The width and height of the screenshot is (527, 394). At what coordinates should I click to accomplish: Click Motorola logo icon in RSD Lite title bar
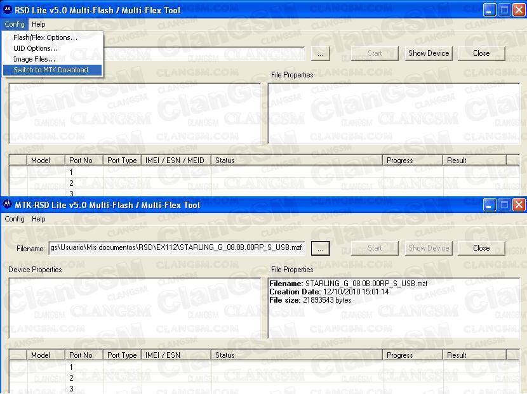[x=8, y=10]
